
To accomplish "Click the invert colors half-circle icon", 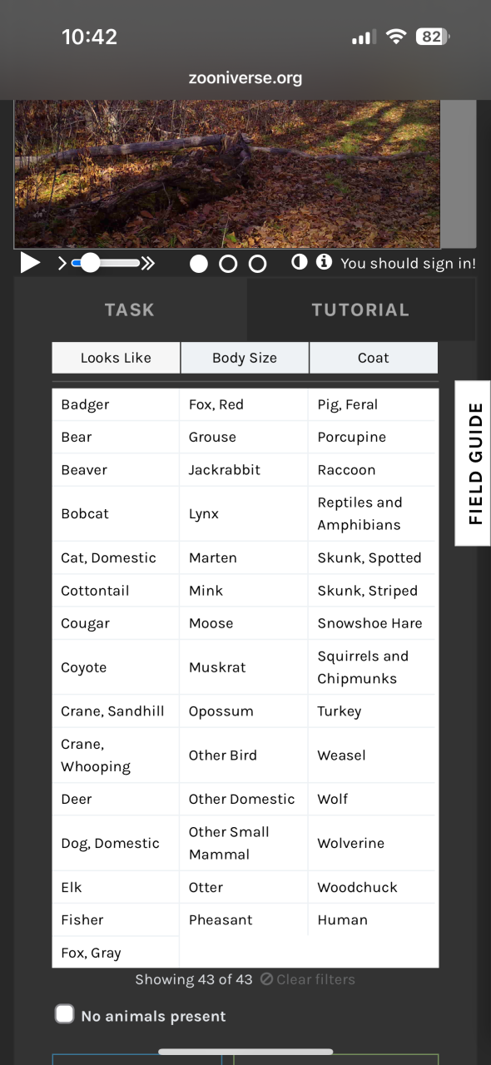I will 300,262.
